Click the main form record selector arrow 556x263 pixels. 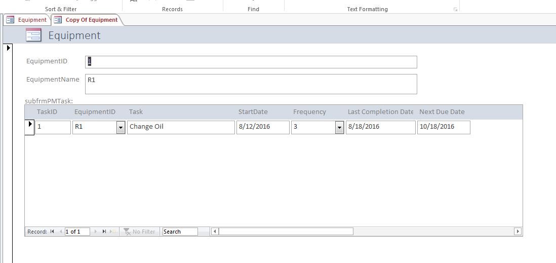(x=9, y=48)
